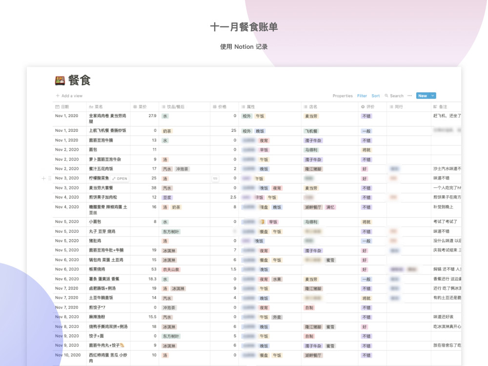Click the 东方树叶 tag in 丸子 豆芽 烧鸡 row
The image size is (488, 366).
click(x=171, y=232)
